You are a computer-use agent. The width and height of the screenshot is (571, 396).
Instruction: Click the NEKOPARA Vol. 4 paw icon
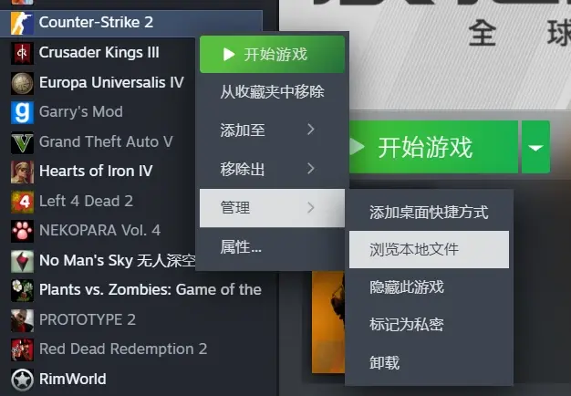coord(22,231)
